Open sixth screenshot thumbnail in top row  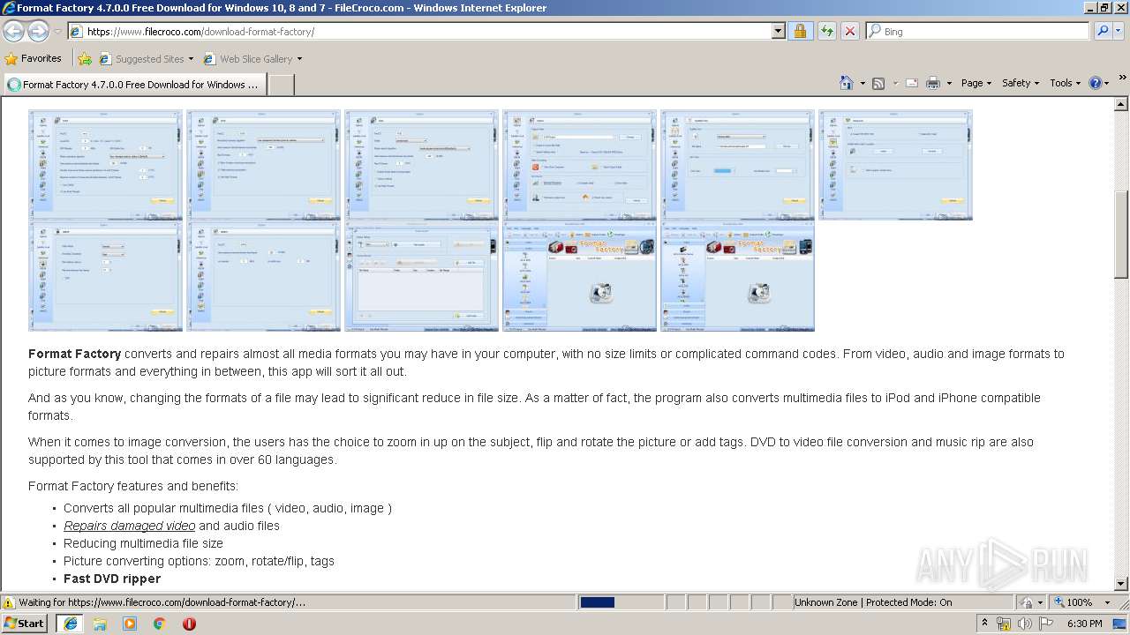(896, 165)
